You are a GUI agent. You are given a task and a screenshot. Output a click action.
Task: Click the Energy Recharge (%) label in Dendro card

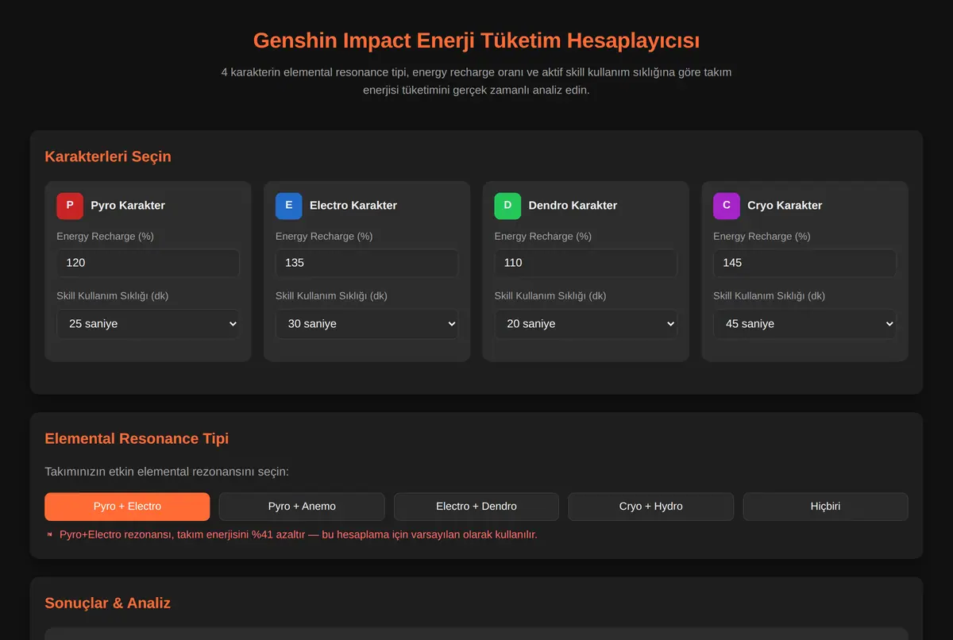(542, 237)
